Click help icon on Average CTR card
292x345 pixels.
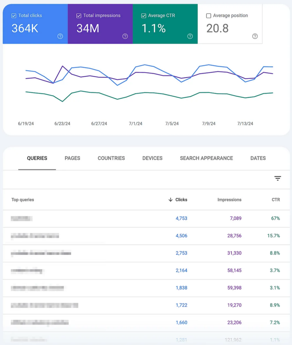point(190,37)
